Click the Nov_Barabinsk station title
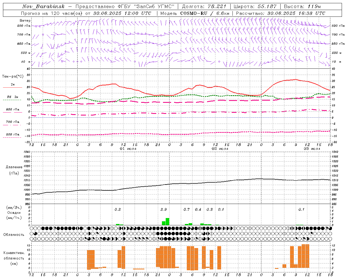The image size is (346, 277). [43, 6]
